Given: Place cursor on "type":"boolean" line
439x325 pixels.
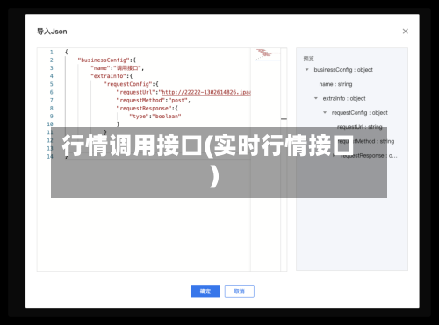Looking at the screenshot, I should click(155, 117).
